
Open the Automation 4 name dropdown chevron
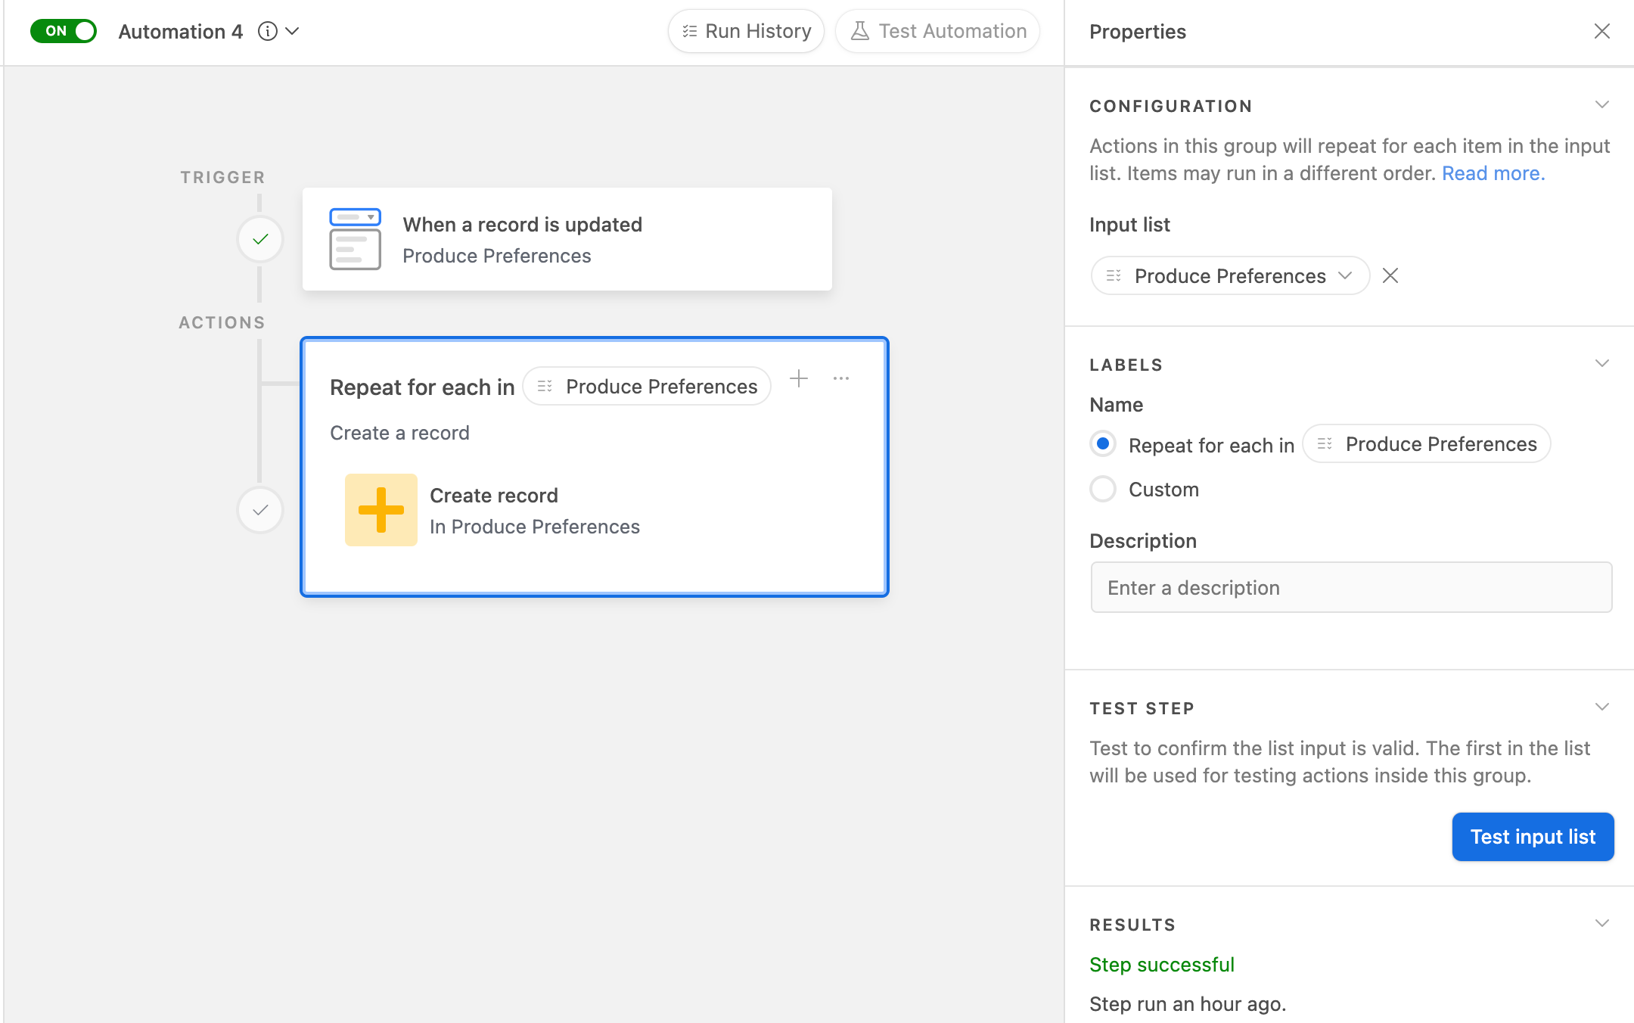292,31
